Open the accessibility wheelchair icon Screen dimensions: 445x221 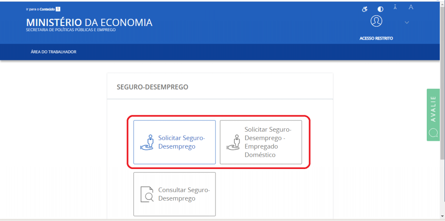click(x=365, y=10)
